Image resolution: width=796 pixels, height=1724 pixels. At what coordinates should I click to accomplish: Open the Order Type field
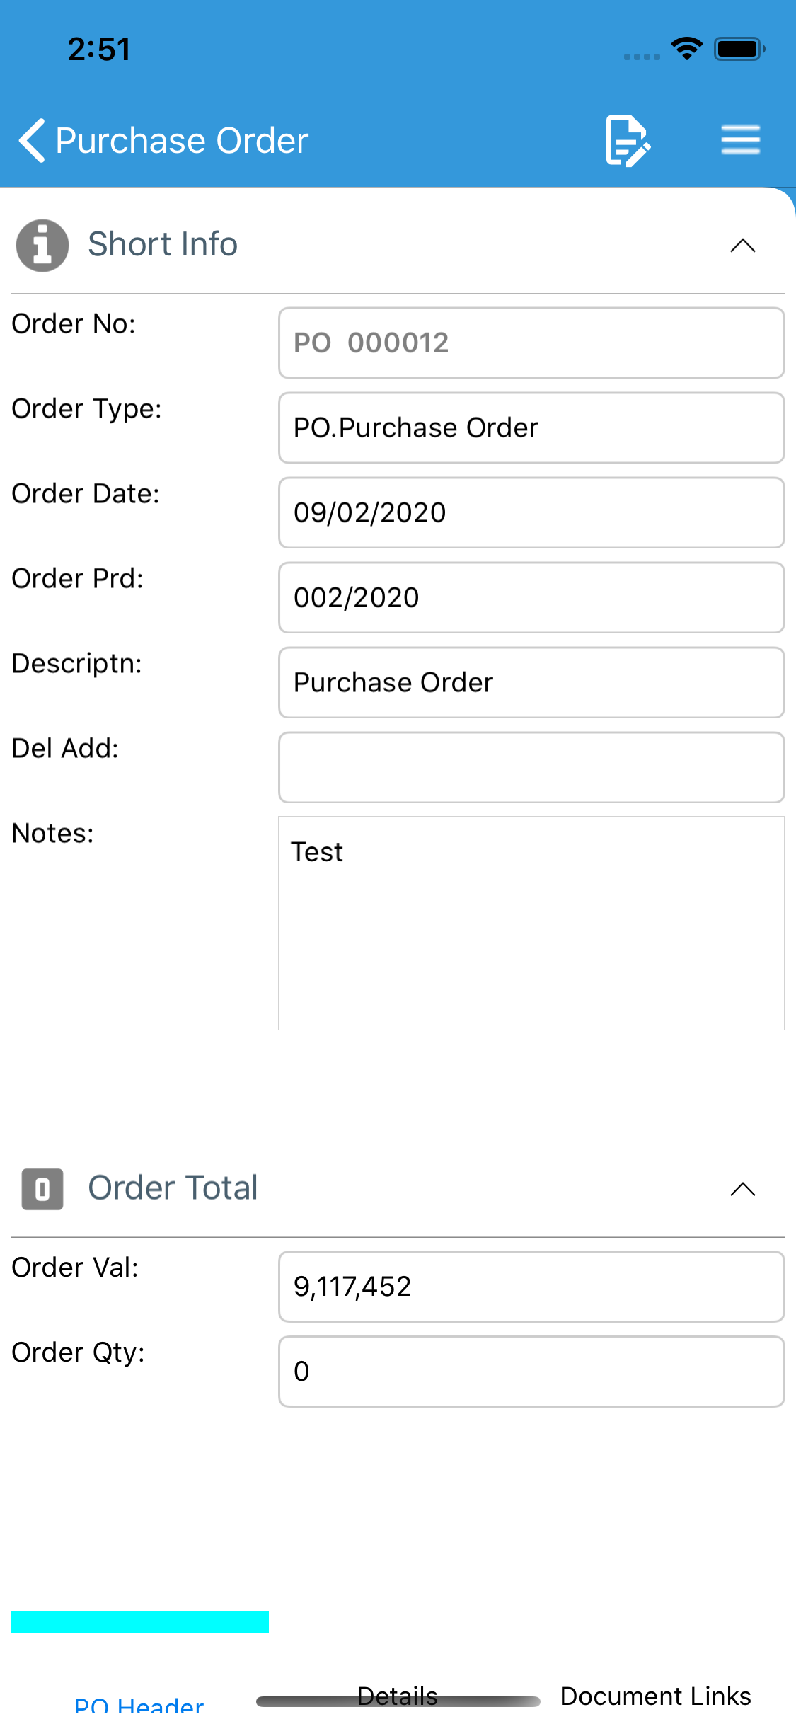(531, 428)
